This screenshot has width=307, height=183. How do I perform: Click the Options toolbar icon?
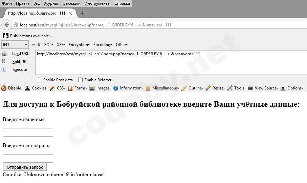point(283,88)
